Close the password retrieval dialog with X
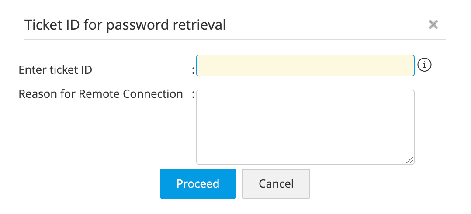The image size is (471, 214). [433, 24]
